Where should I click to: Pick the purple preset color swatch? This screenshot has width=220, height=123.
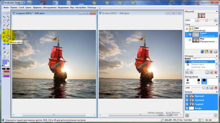pos(7,76)
